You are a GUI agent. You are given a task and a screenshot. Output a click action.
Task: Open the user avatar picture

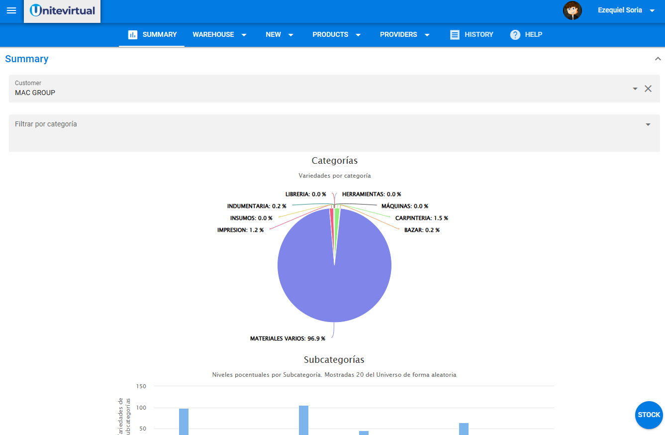coord(572,10)
